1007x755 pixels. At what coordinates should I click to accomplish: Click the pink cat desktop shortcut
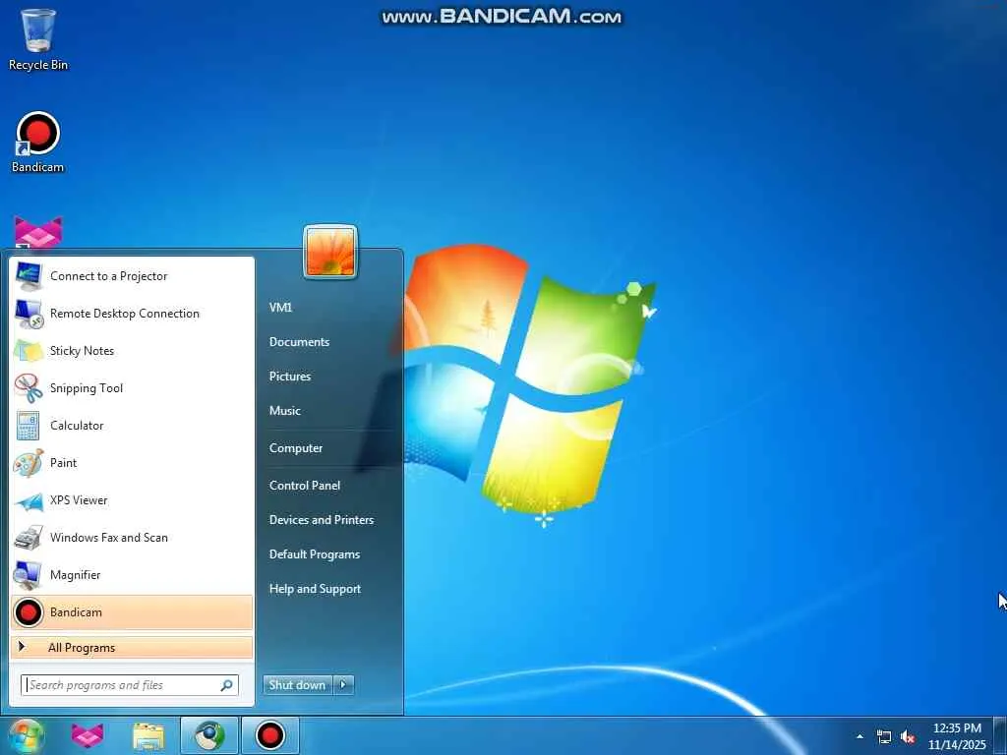38,232
